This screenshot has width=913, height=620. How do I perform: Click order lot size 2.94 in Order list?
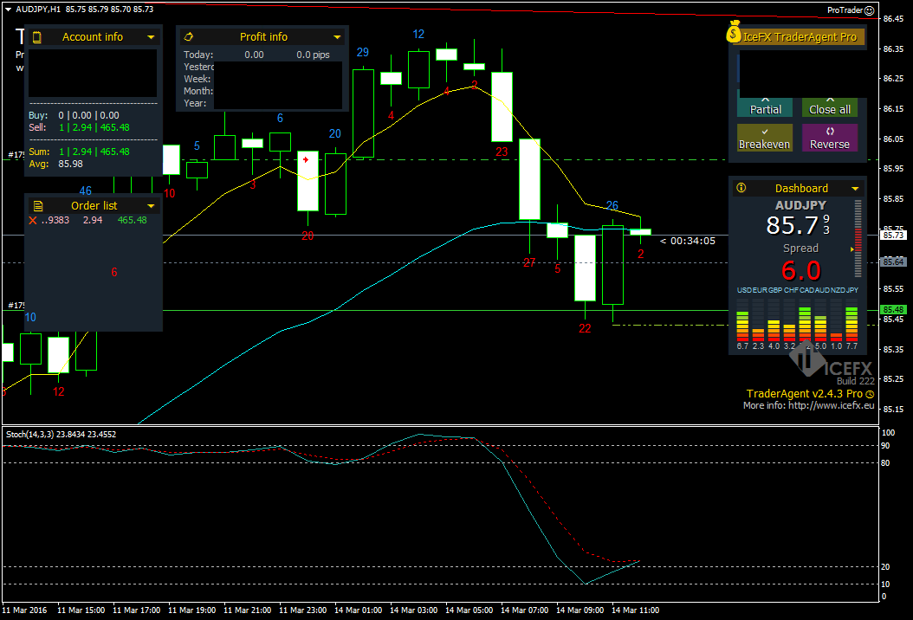pyautogui.click(x=93, y=220)
